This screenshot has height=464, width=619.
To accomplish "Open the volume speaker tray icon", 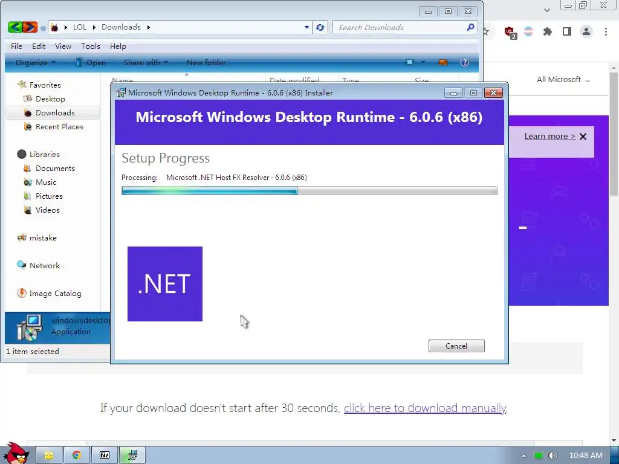I will tap(553, 456).
